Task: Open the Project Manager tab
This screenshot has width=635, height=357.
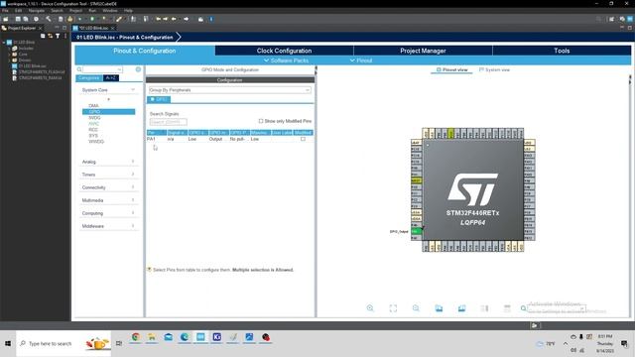Action: pyautogui.click(x=423, y=51)
